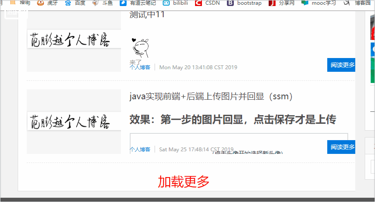Open the 有道云笔记 bookmark

pyautogui.click(x=138, y=3)
